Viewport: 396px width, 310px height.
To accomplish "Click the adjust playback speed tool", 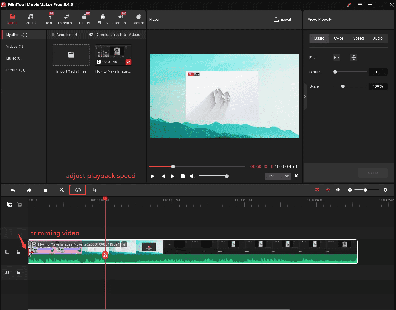I will tap(77, 190).
